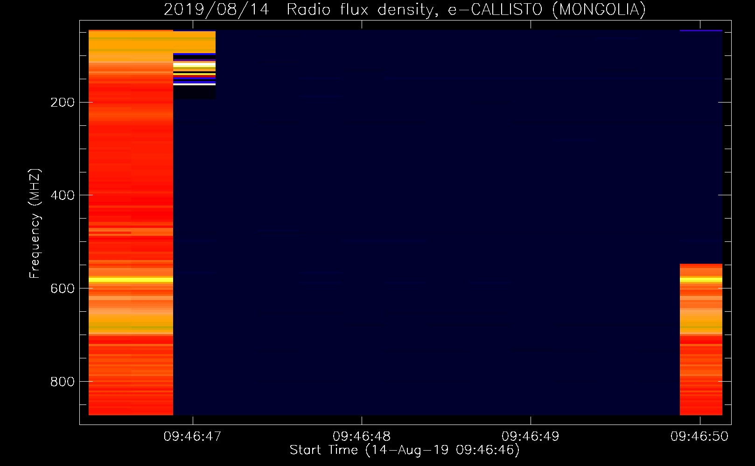Click the 09:46:50 time tick label
Viewport: 755px width, 466px height.
pyautogui.click(x=699, y=437)
